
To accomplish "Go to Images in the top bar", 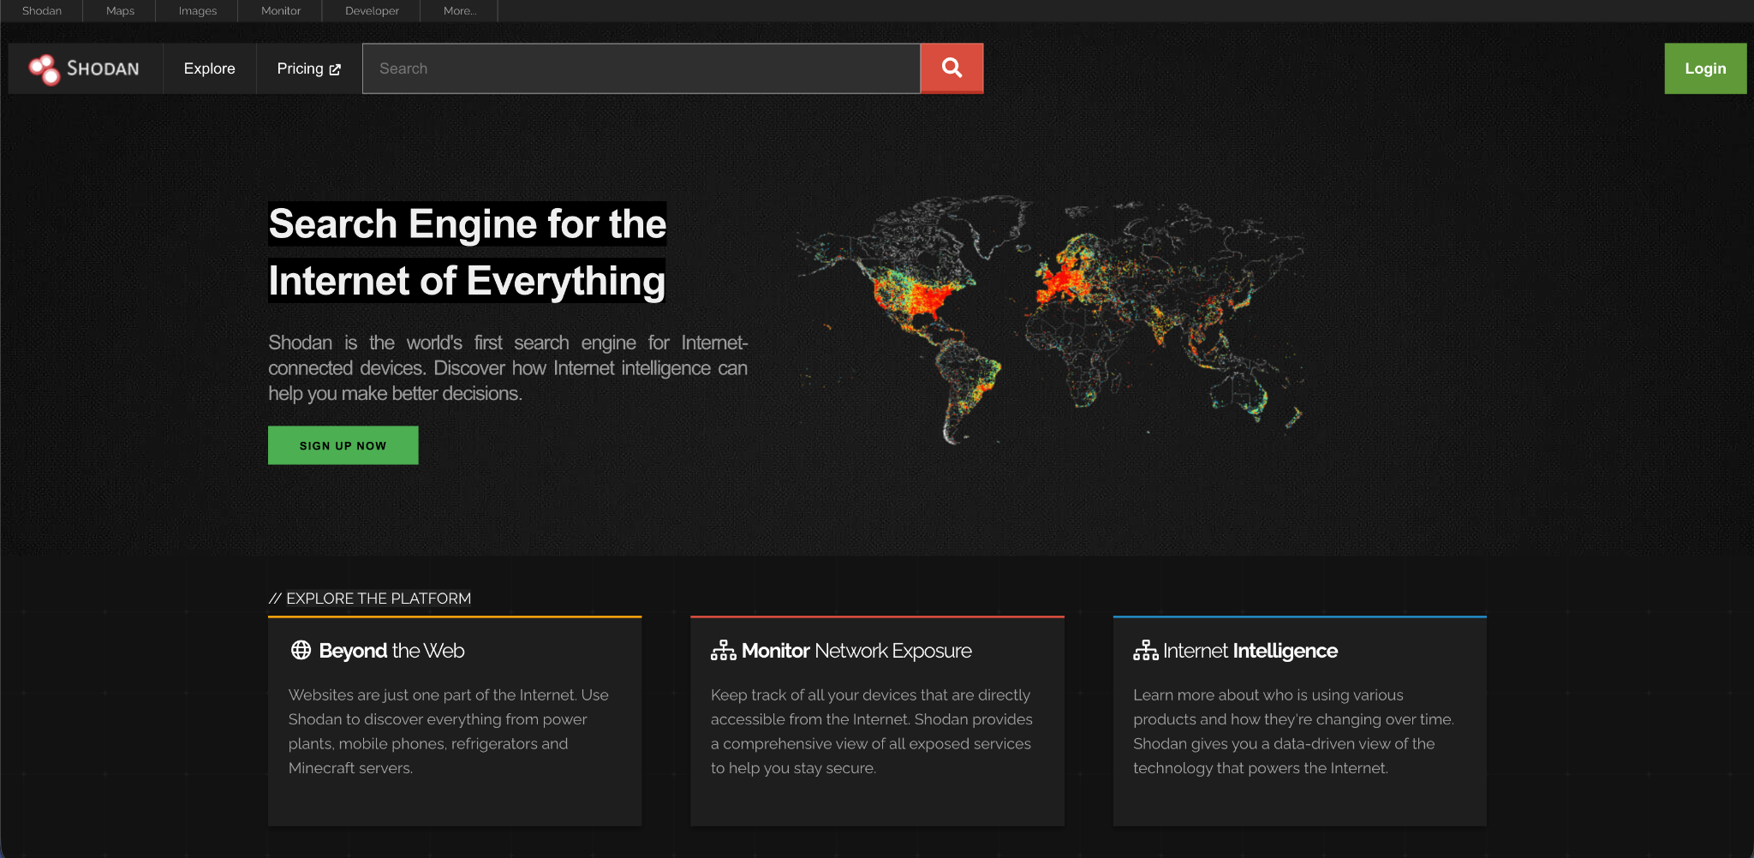I will [197, 11].
